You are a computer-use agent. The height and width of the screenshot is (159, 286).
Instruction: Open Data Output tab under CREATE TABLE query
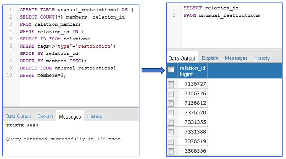[x=18, y=116]
